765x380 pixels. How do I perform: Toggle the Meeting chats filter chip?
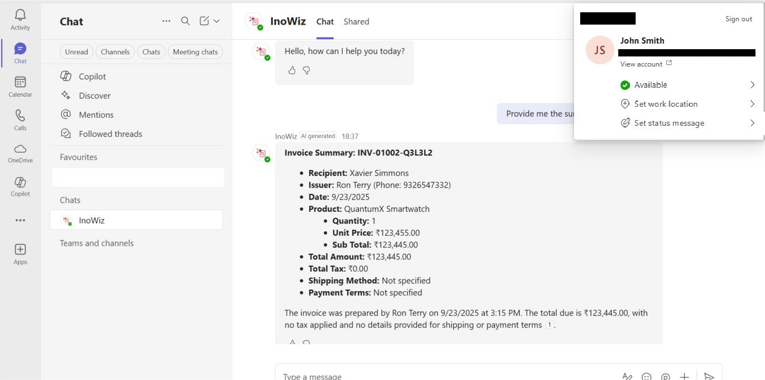pos(195,52)
